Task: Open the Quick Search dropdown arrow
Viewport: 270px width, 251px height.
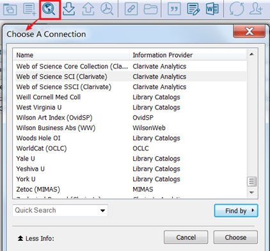Action: point(102,211)
